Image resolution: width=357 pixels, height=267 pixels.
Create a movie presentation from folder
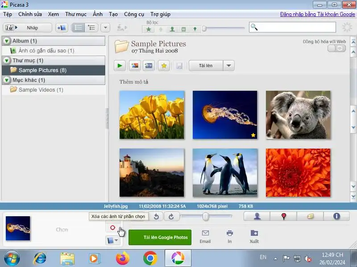(149, 65)
